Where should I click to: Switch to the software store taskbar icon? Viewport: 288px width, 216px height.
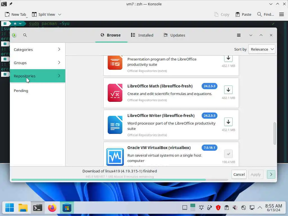coord(67,208)
